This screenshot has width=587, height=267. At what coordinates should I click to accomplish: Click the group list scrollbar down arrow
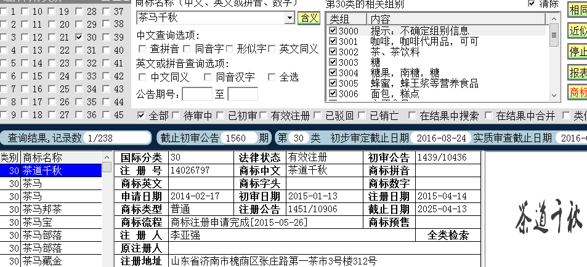554,95
